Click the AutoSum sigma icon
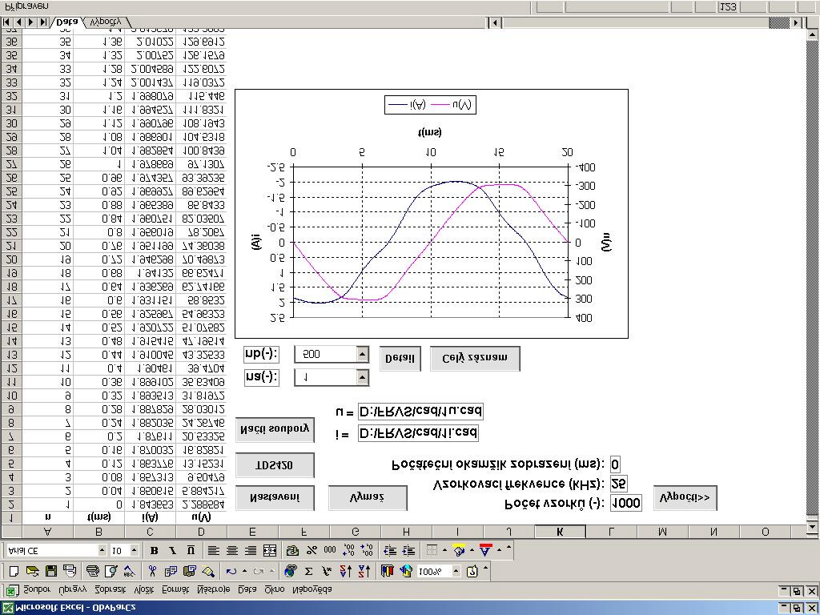The image size is (820, 615). [308, 571]
